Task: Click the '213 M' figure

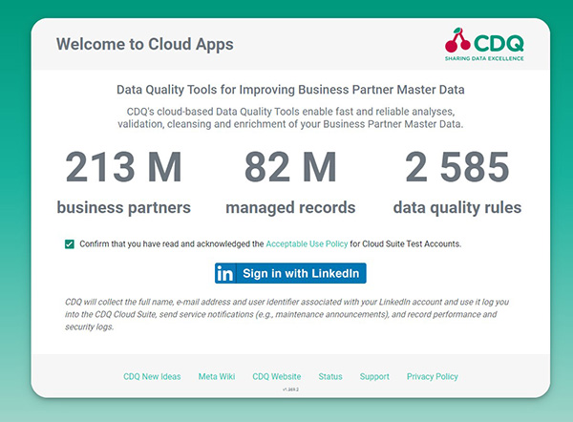Action: [x=123, y=167]
